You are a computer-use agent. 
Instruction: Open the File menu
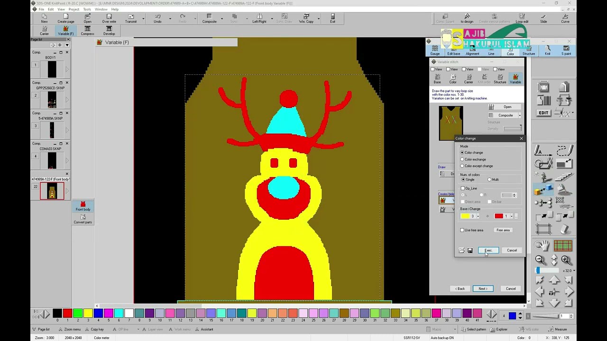[41, 9]
